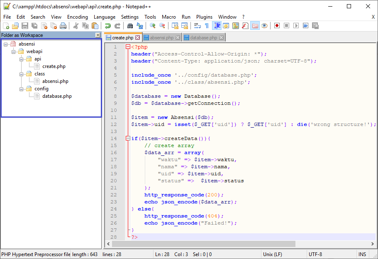Click the Close All toolbar icon
The image size is (378, 259).
(x=54, y=26)
